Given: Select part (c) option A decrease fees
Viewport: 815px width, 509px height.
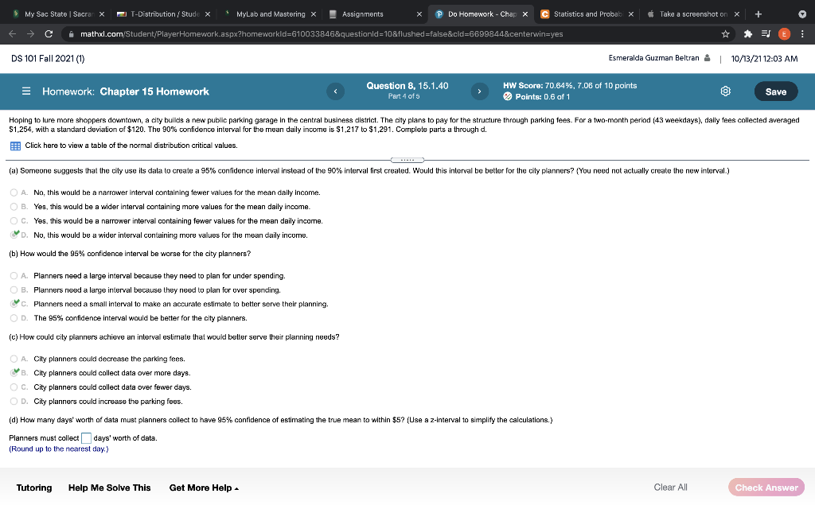Looking at the screenshot, I should [14, 359].
